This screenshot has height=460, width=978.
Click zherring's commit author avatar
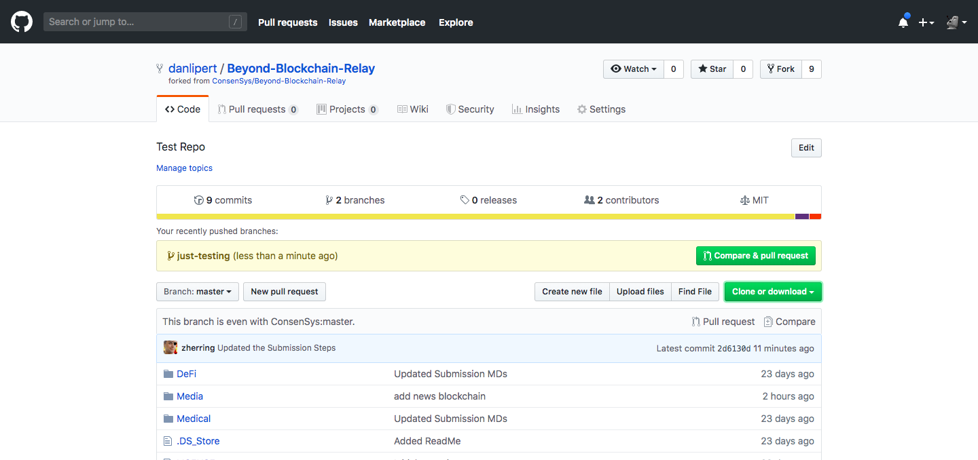(x=170, y=347)
